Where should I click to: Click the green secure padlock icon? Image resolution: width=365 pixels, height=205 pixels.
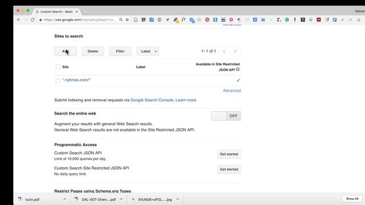pyautogui.click(x=40, y=20)
